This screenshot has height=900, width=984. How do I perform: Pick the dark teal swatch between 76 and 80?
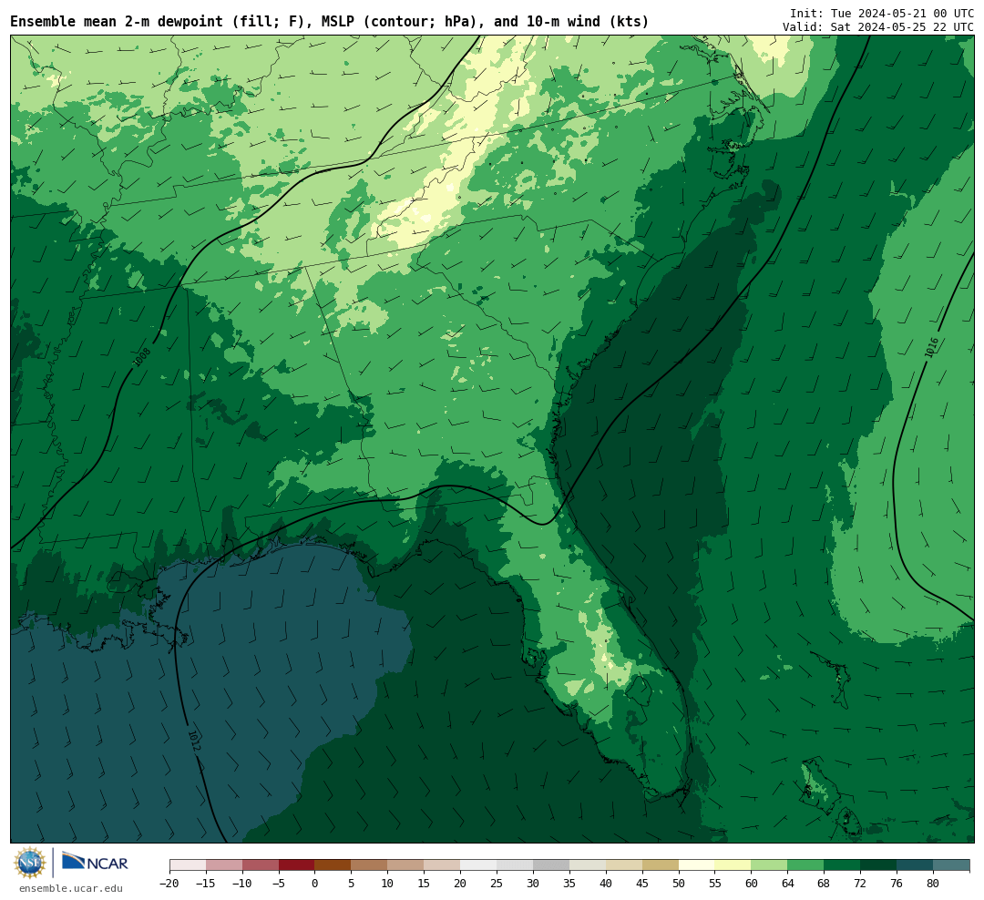915,865
